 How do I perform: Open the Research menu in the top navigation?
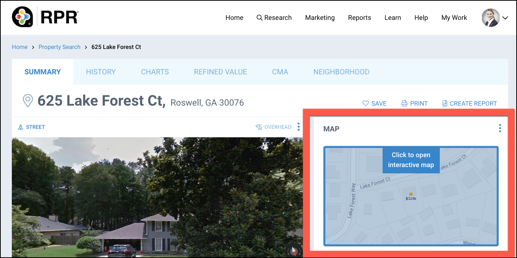click(x=274, y=18)
